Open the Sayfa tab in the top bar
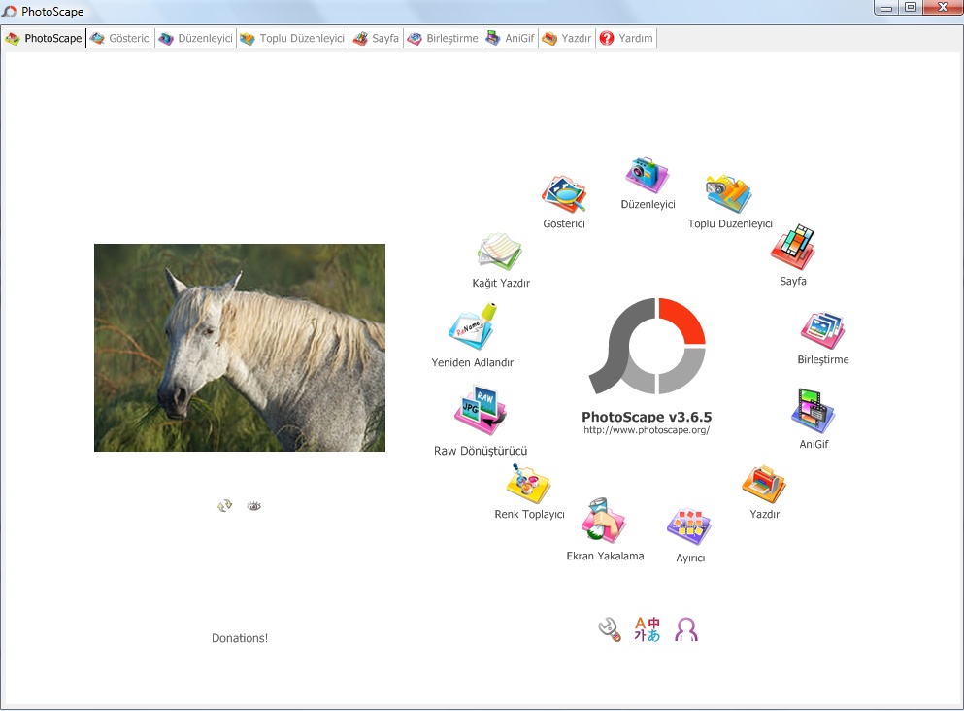 pos(377,38)
